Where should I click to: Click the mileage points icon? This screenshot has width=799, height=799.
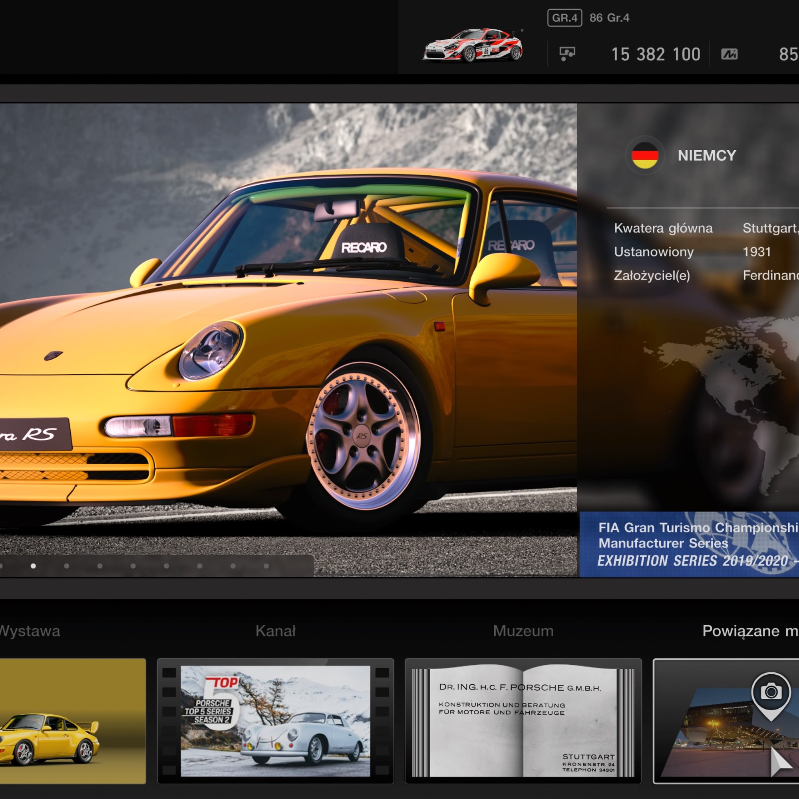pyautogui.click(x=729, y=54)
